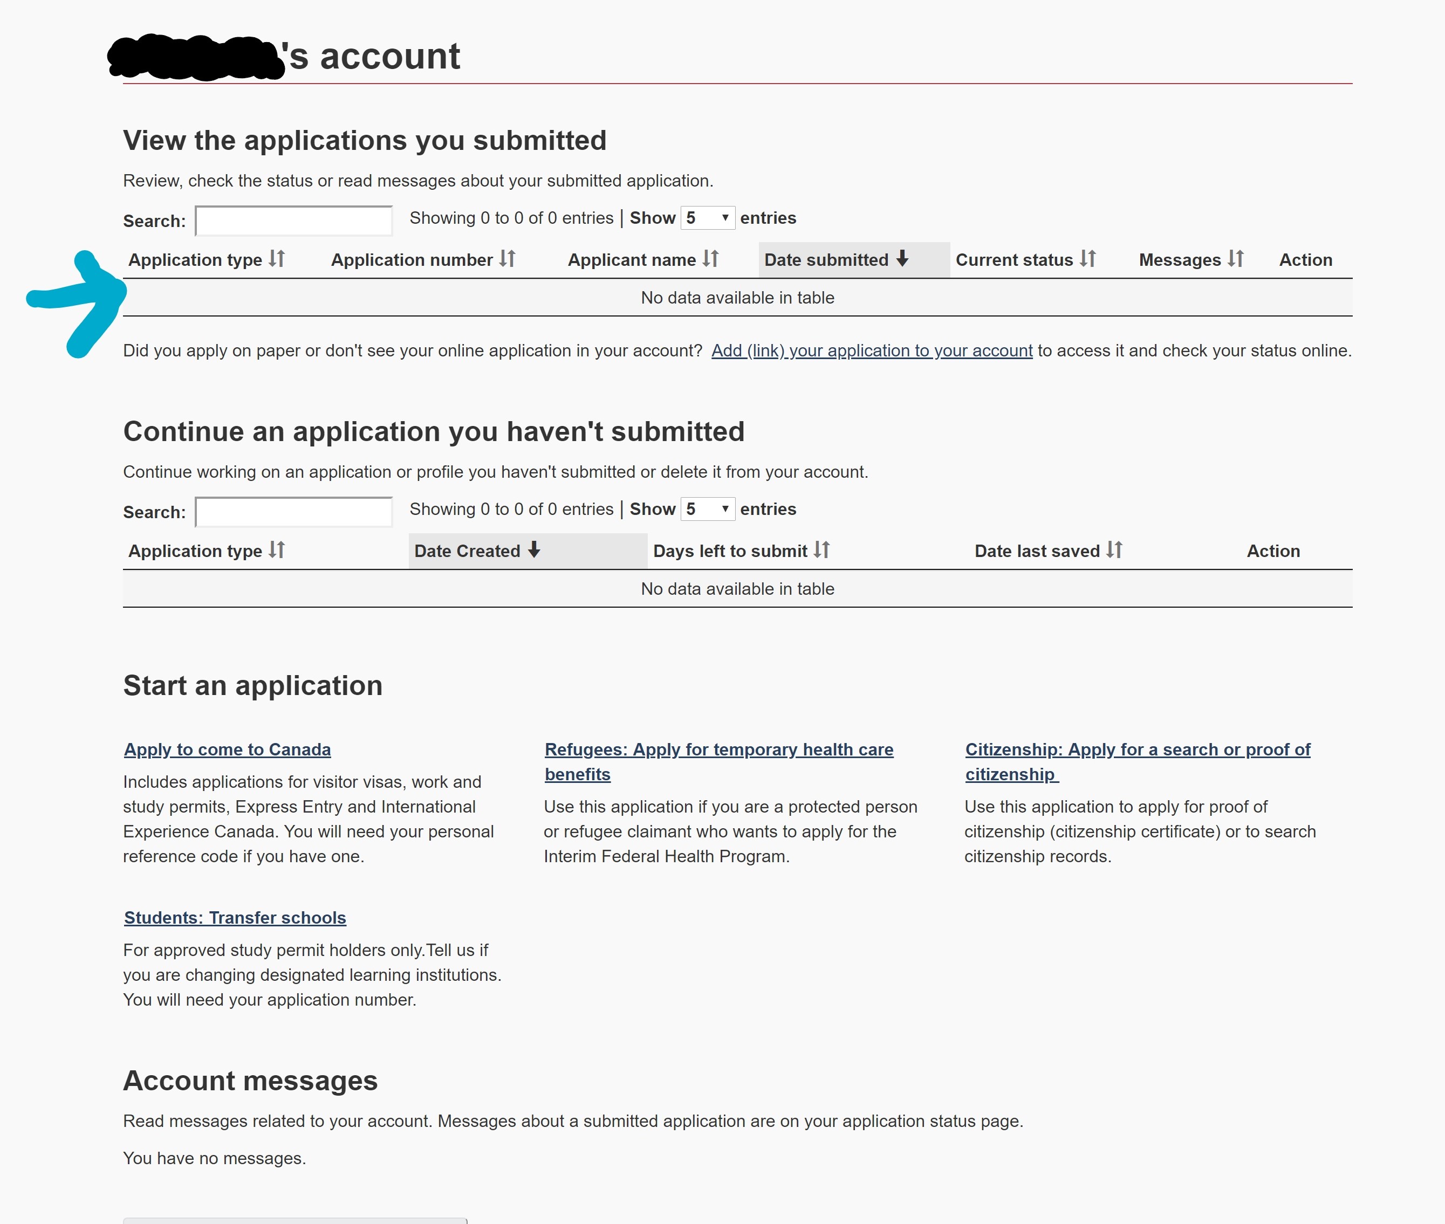
Task: Sort by Date last saved column
Action: click(1048, 552)
